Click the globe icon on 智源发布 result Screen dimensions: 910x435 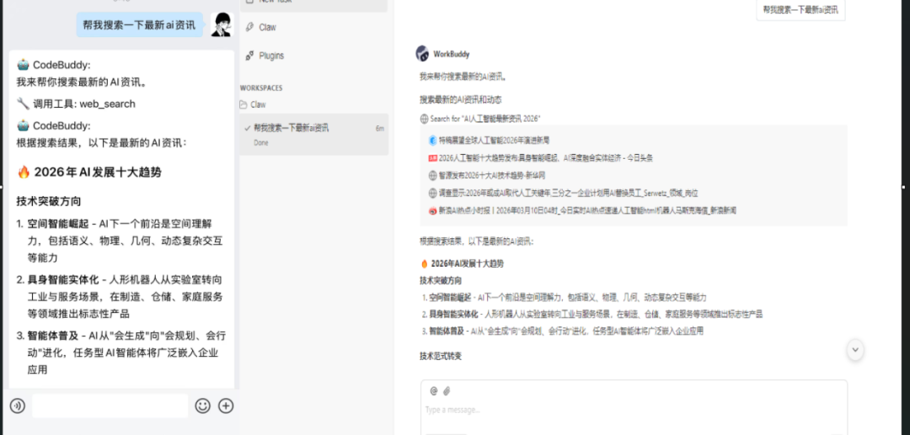[432, 175]
